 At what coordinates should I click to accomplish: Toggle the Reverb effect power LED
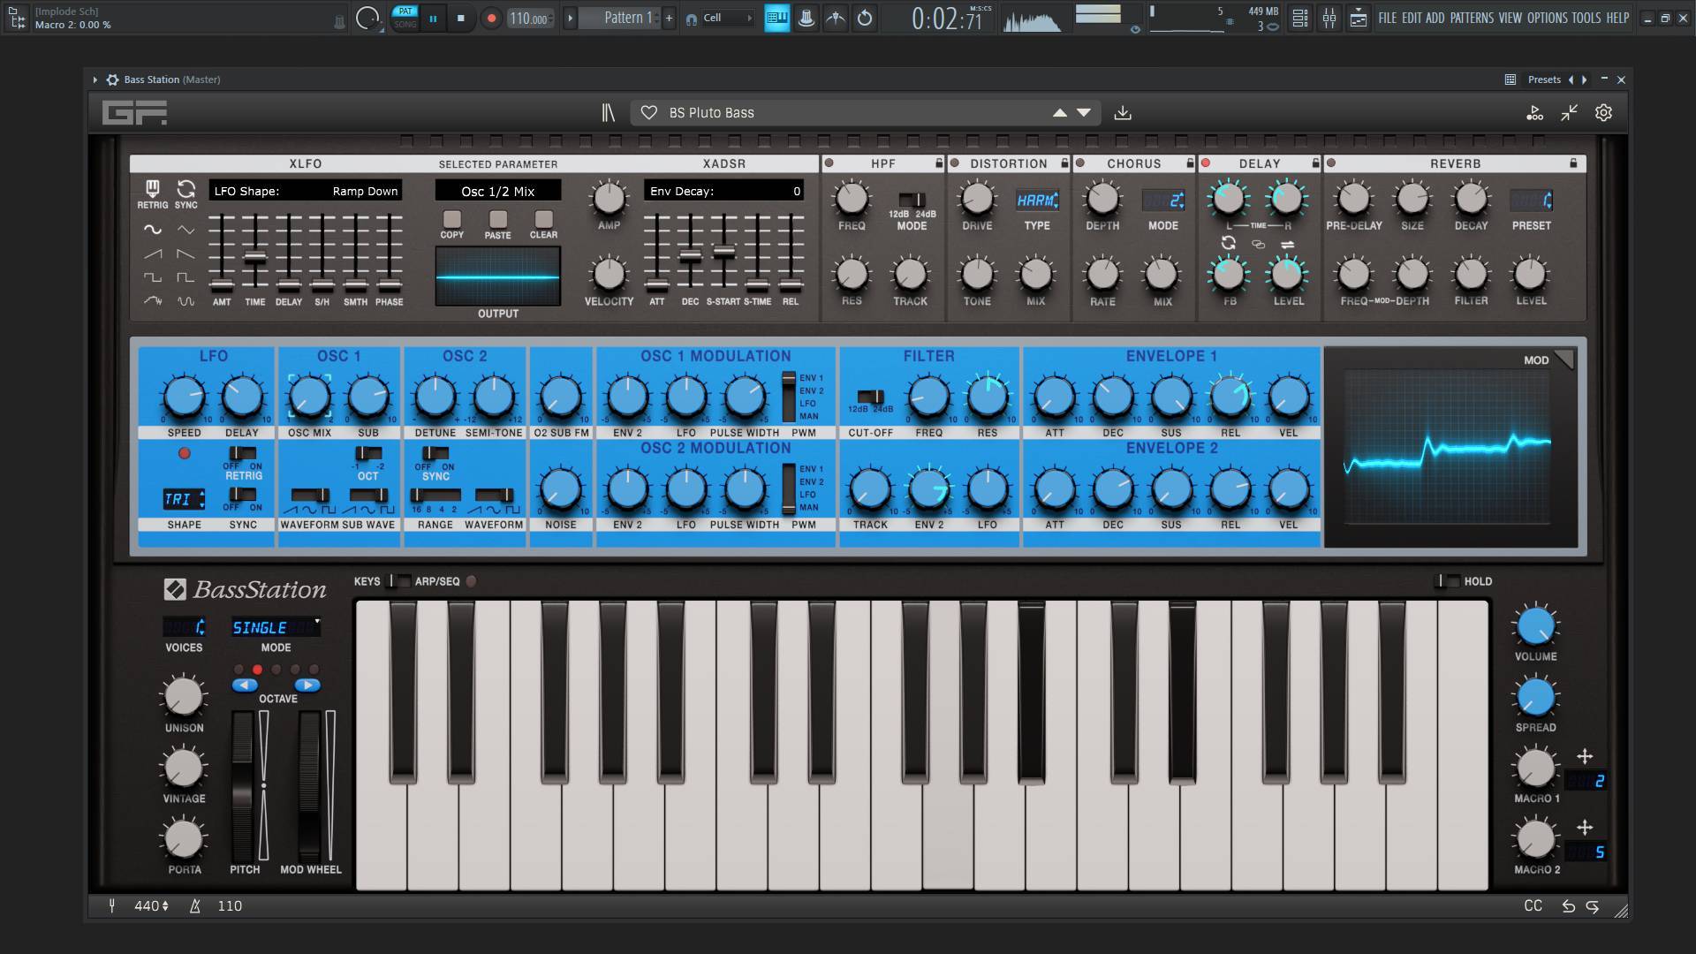[x=1330, y=163]
